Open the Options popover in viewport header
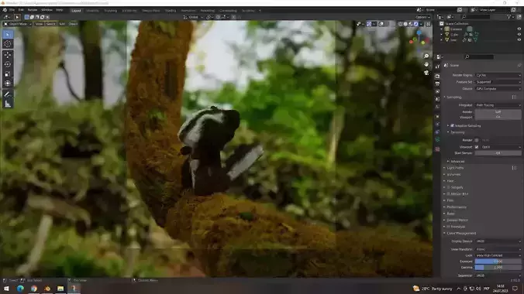 [422, 17]
